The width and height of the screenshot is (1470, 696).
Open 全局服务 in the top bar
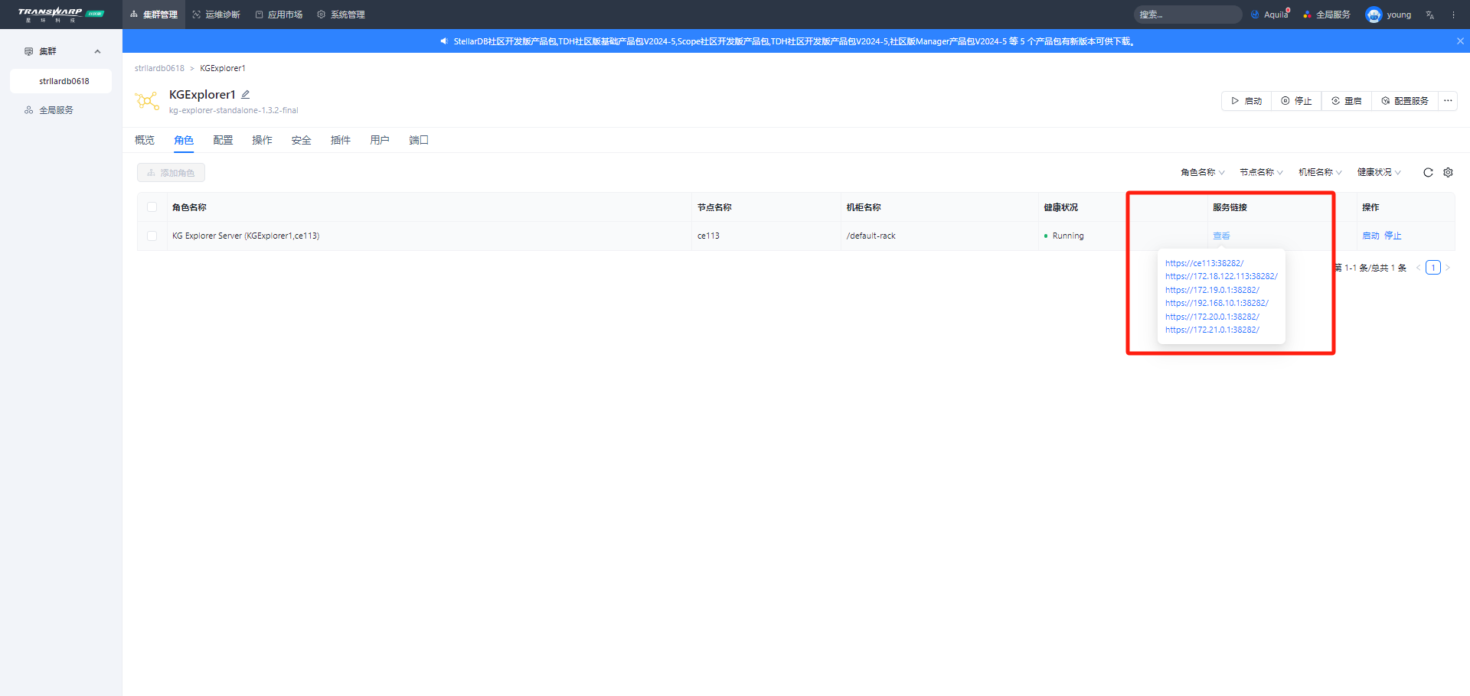1327,15
